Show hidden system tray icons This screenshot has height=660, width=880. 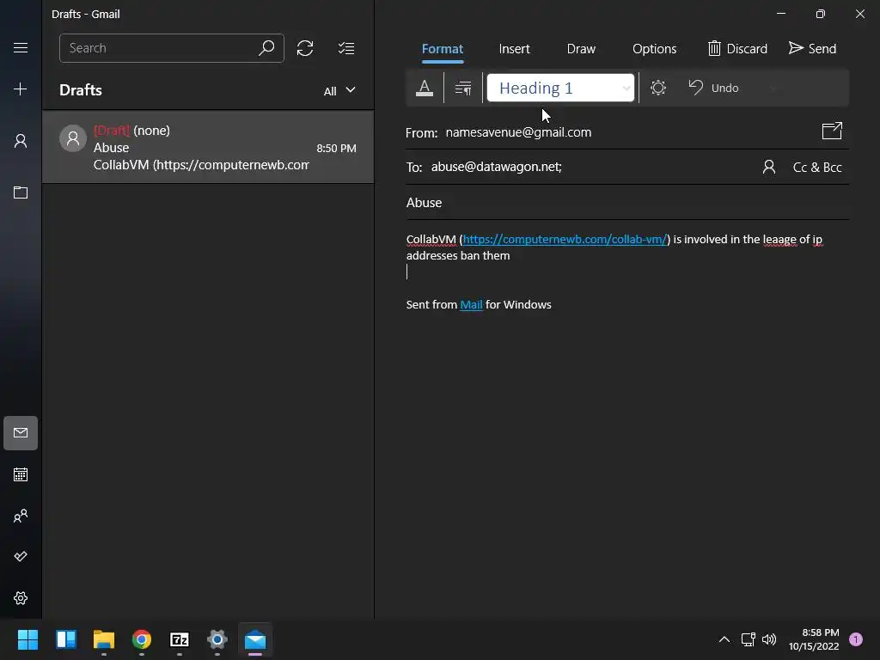tap(724, 639)
